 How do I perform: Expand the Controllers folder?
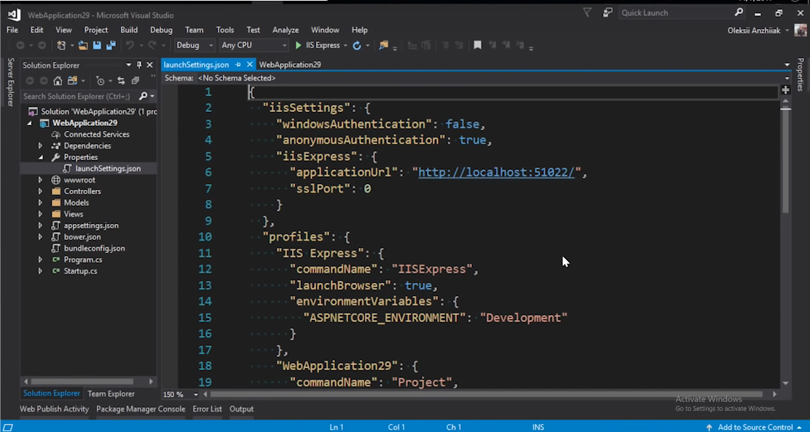(40, 191)
